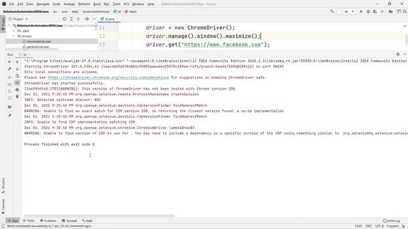
Task: Click the Search Everywhere magnifier icon
Action: (405, 11)
